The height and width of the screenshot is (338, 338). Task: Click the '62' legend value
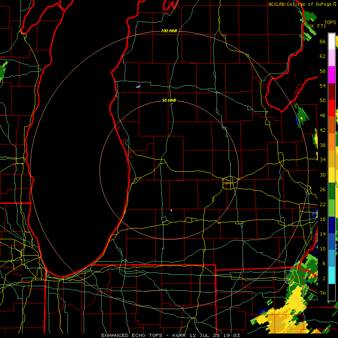point(323,56)
